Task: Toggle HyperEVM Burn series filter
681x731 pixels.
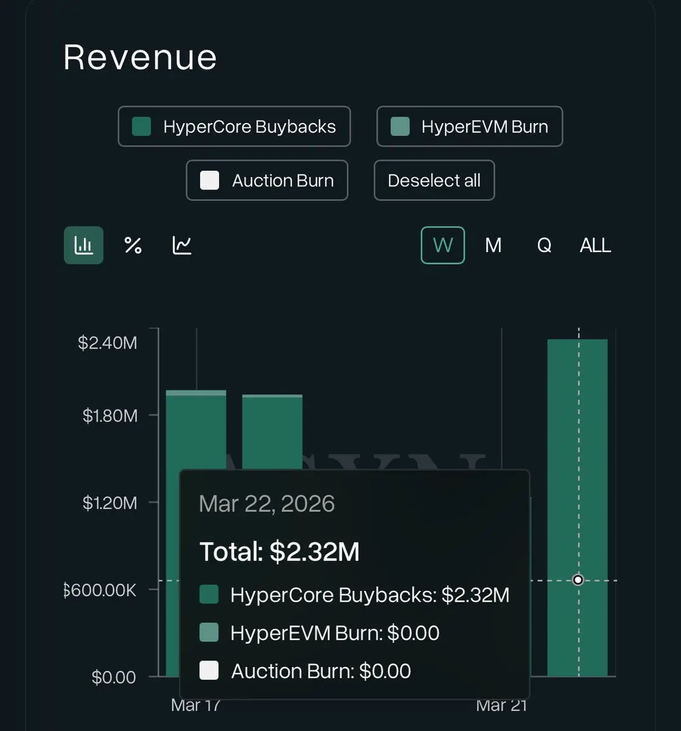Action: (x=469, y=127)
